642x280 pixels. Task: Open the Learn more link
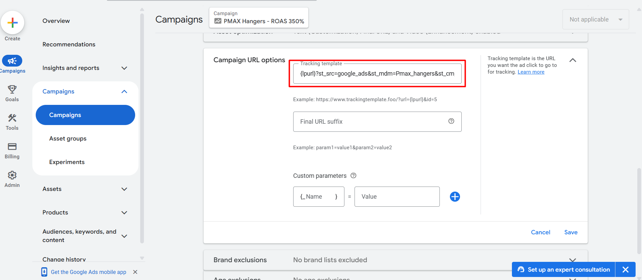tap(531, 72)
